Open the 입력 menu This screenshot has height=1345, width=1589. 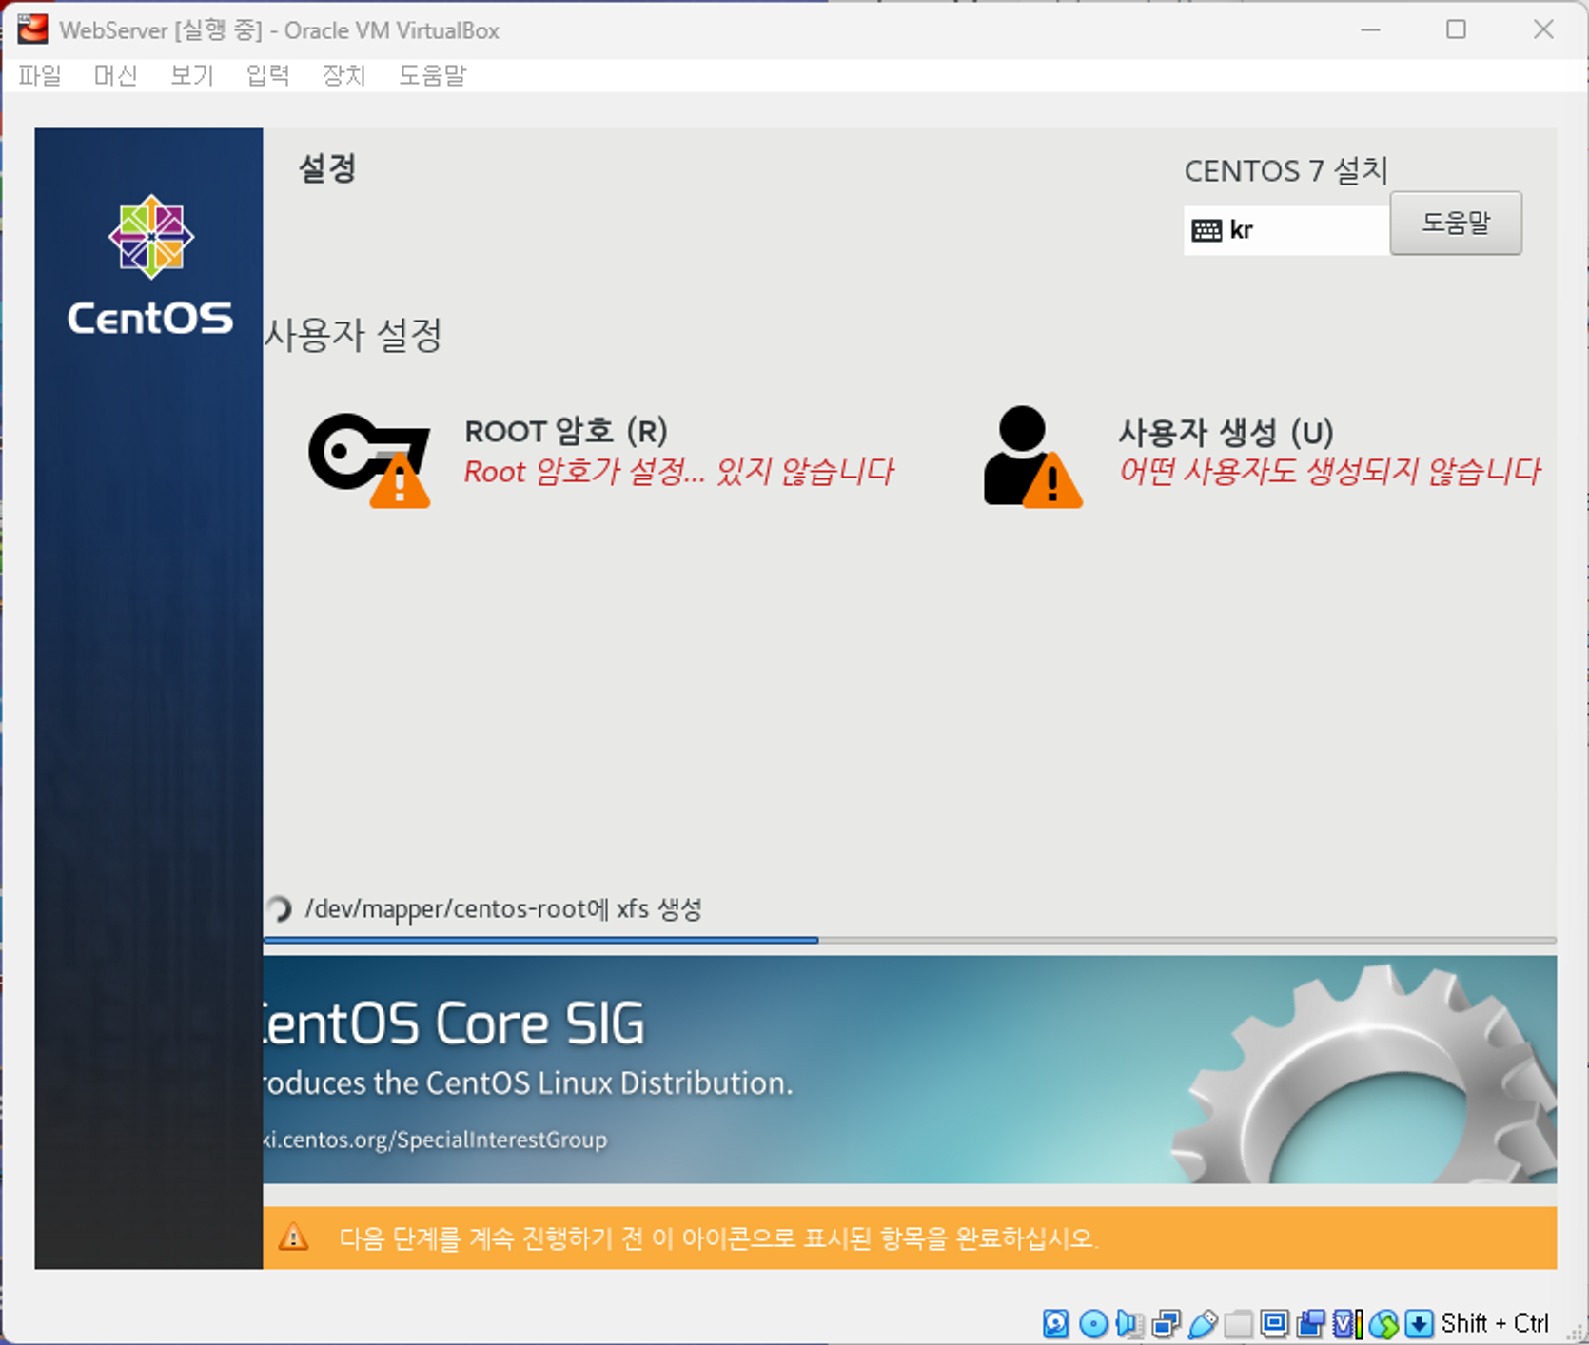268,75
